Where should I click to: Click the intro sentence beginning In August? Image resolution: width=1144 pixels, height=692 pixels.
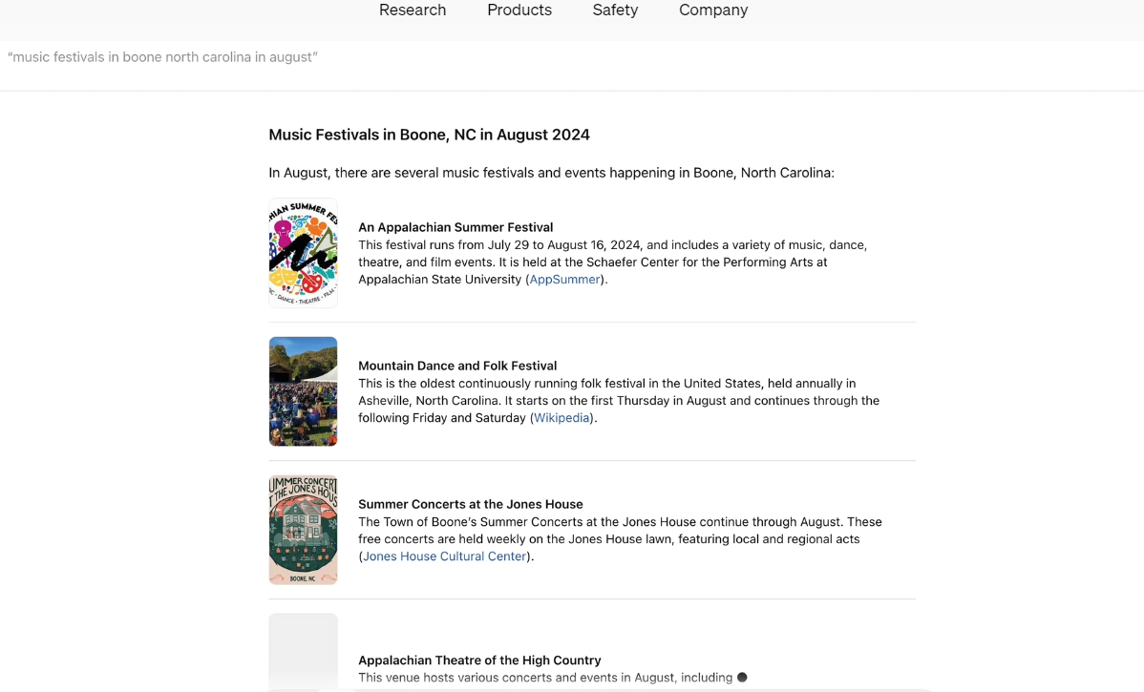(551, 173)
